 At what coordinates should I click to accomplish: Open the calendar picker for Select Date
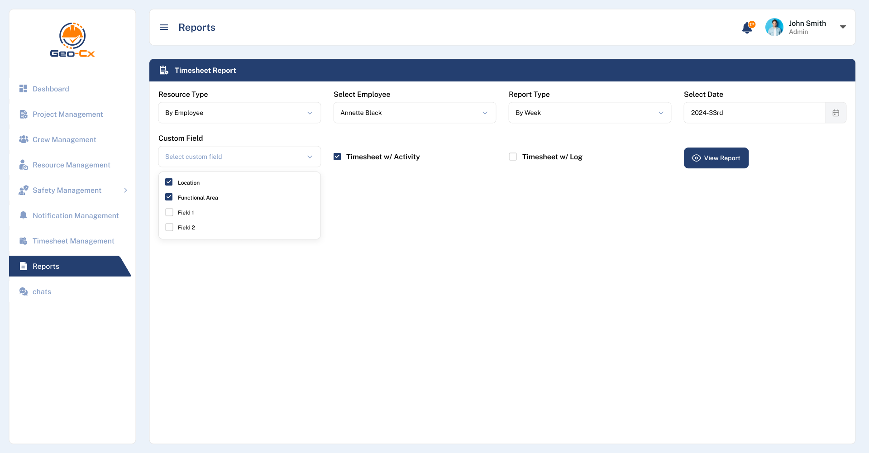coord(836,113)
